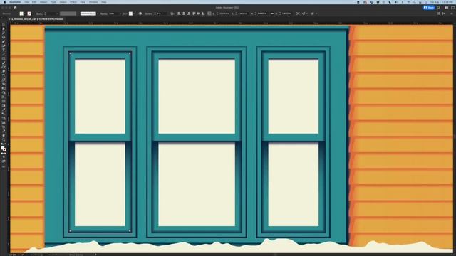
Task: Toggle constrain width and height proportions link
Action: click(x=272, y=14)
